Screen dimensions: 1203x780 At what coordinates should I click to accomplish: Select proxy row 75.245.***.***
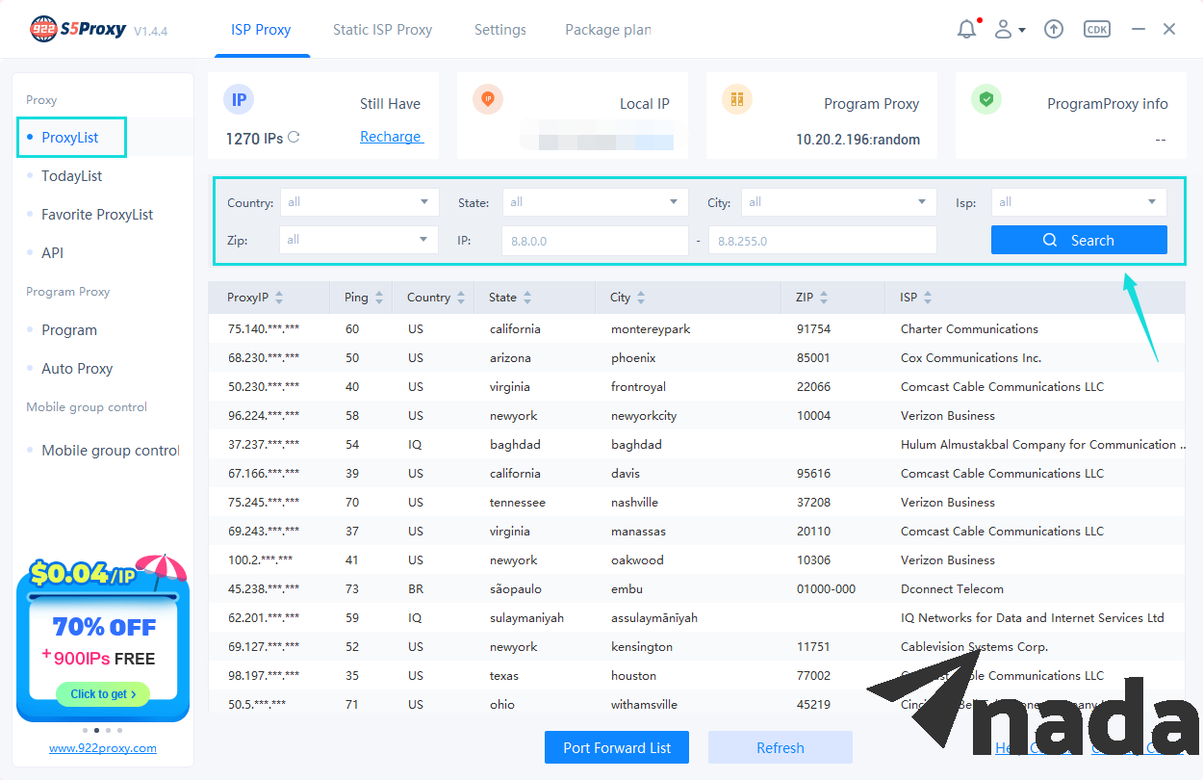[697, 503]
